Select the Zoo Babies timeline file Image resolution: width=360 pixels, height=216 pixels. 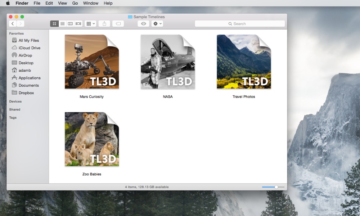92,139
